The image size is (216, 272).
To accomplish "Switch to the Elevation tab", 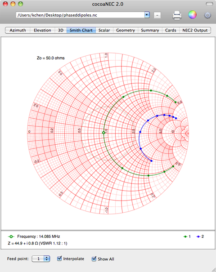I will click(42, 30).
